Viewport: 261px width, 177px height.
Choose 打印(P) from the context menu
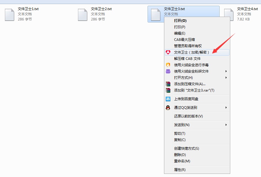[197, 27]
